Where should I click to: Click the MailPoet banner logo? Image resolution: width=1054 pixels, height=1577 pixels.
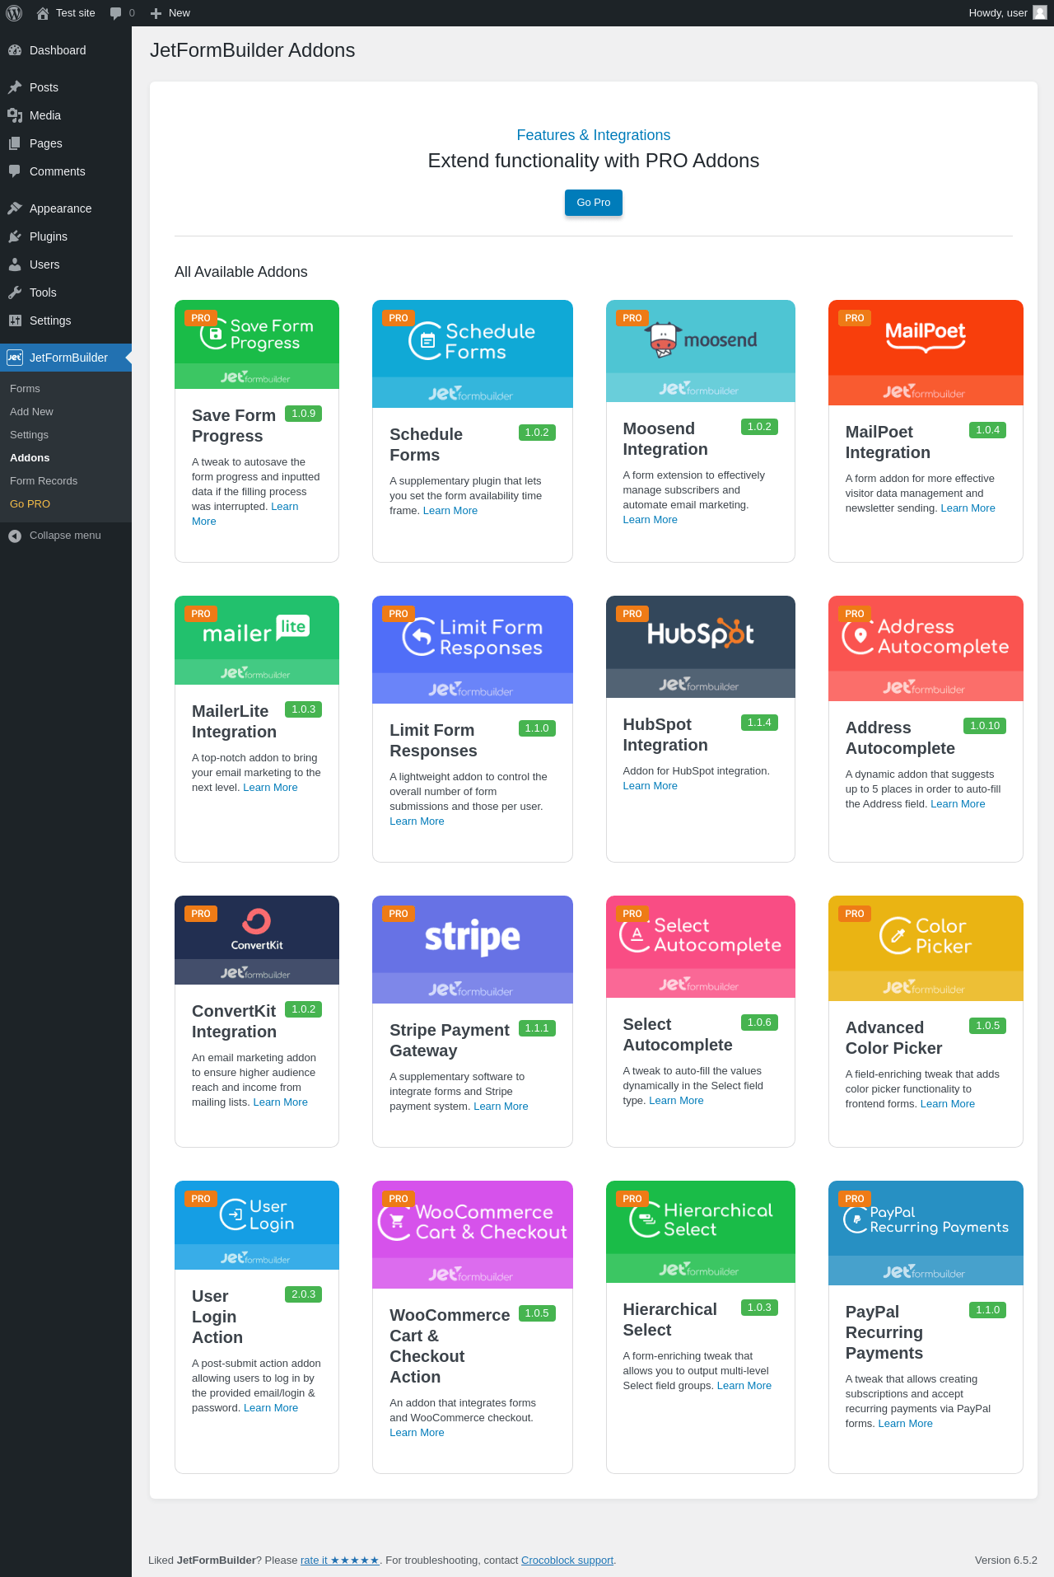tap(926, 336)
